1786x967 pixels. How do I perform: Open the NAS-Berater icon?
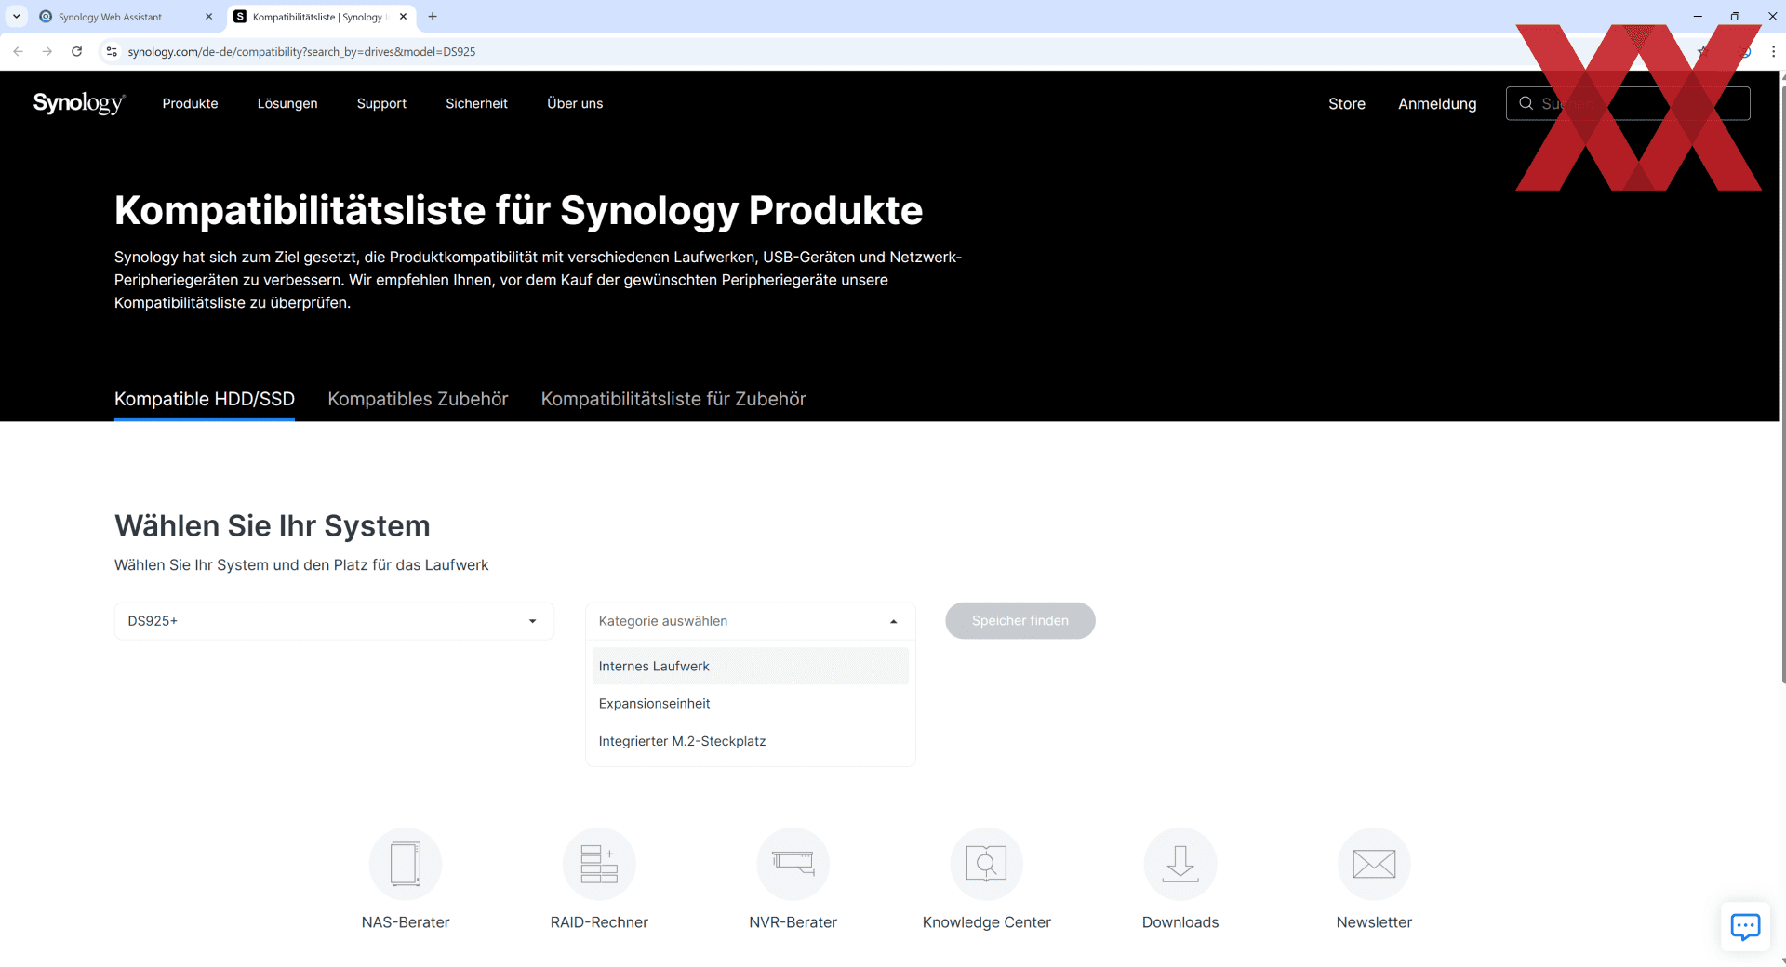(406, 864)
